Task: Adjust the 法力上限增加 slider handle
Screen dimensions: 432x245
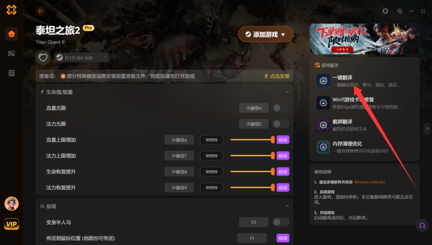Action: tap(272, 156)
